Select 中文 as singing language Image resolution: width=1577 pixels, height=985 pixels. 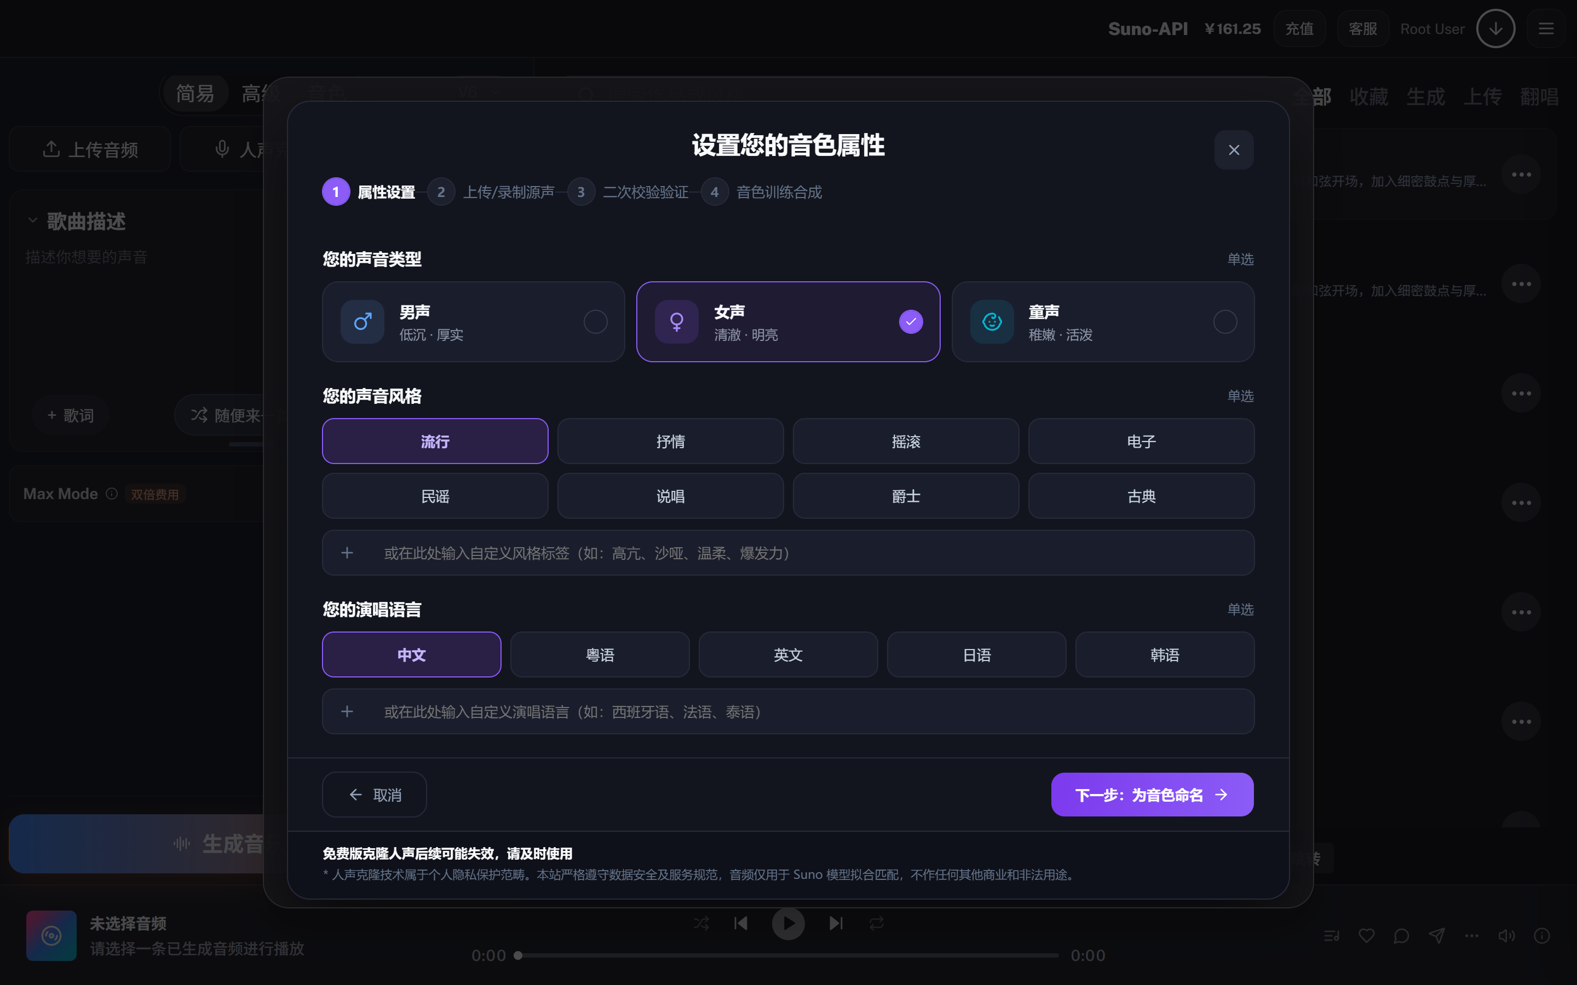coord(412,654)
